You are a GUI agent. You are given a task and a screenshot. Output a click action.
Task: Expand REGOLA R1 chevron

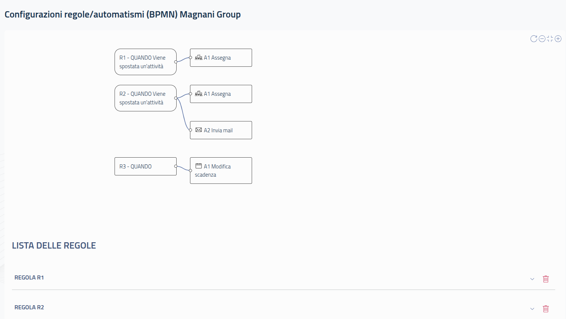tap(532, 279)
